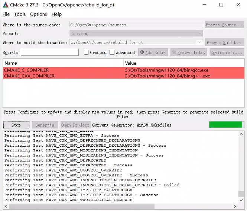This screenshot has height=211, width=247.
Task: Click the green configure progress bar
Action: pyautogui.click(x=227, y=125)
